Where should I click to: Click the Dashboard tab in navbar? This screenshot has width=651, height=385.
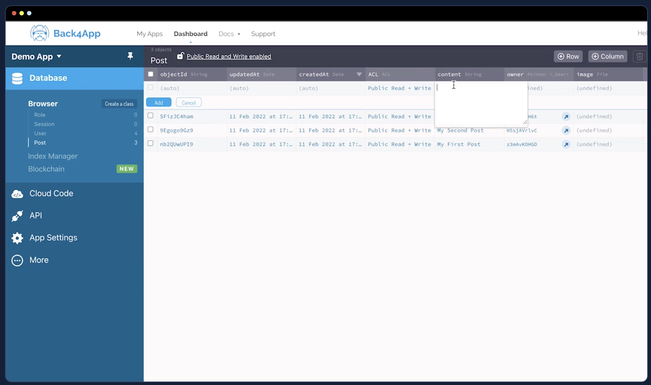190,34
